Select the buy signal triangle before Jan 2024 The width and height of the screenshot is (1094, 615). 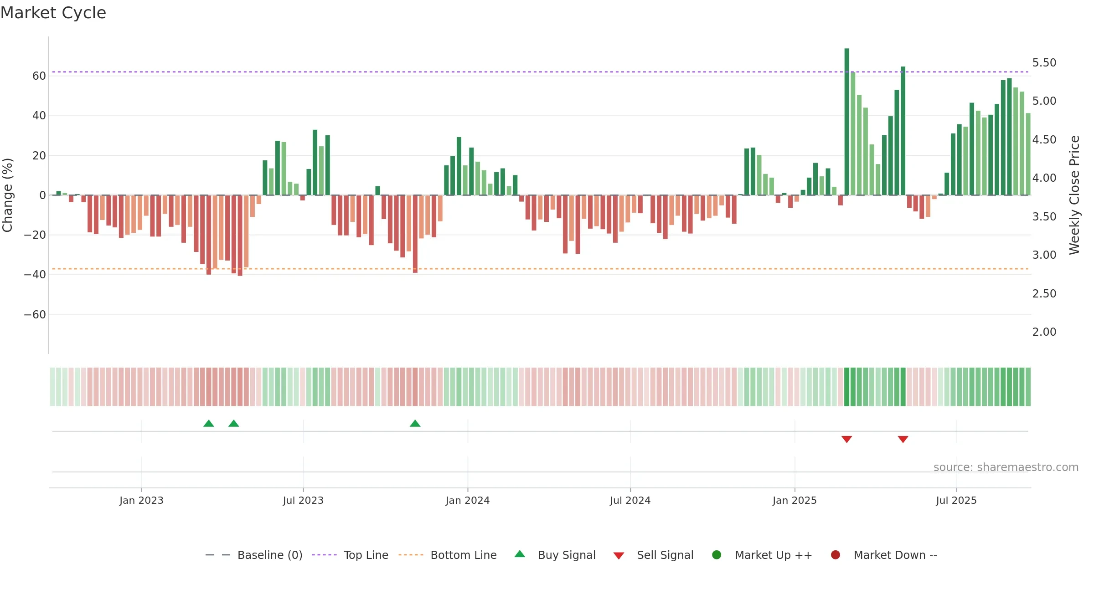pyautogui.click(x=415, y=423)
